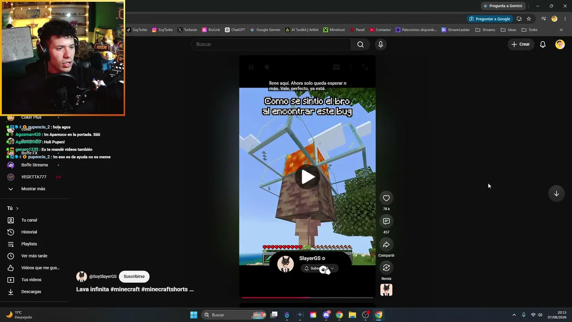The image size is (572, 322).
Task: Install app icon in address bar
Action: [x=519, y=19]
